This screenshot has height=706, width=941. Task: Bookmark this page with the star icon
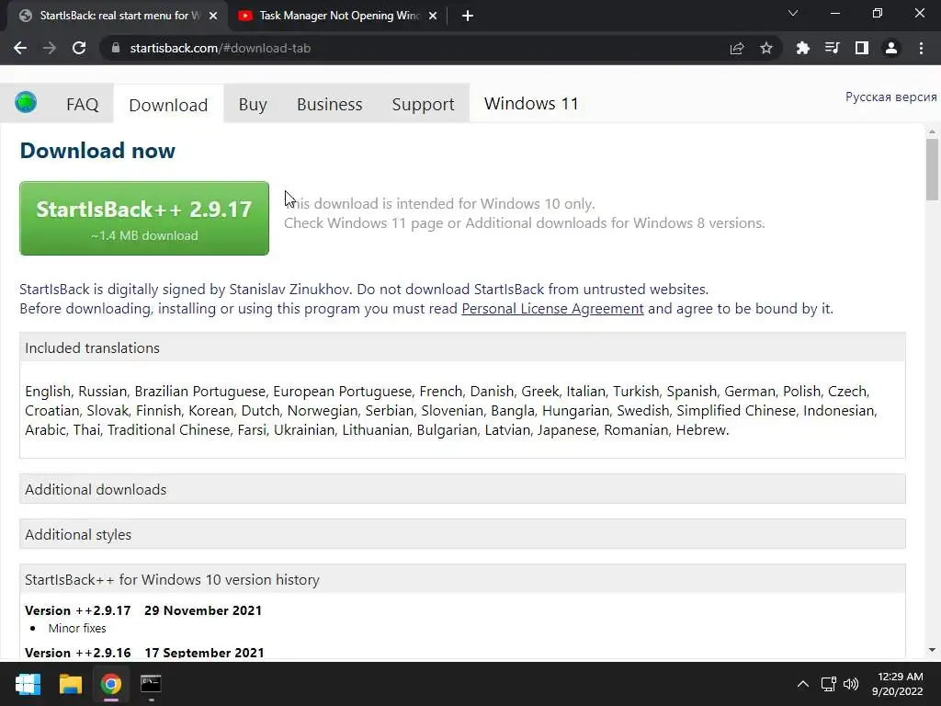click(x=766, y=48)
